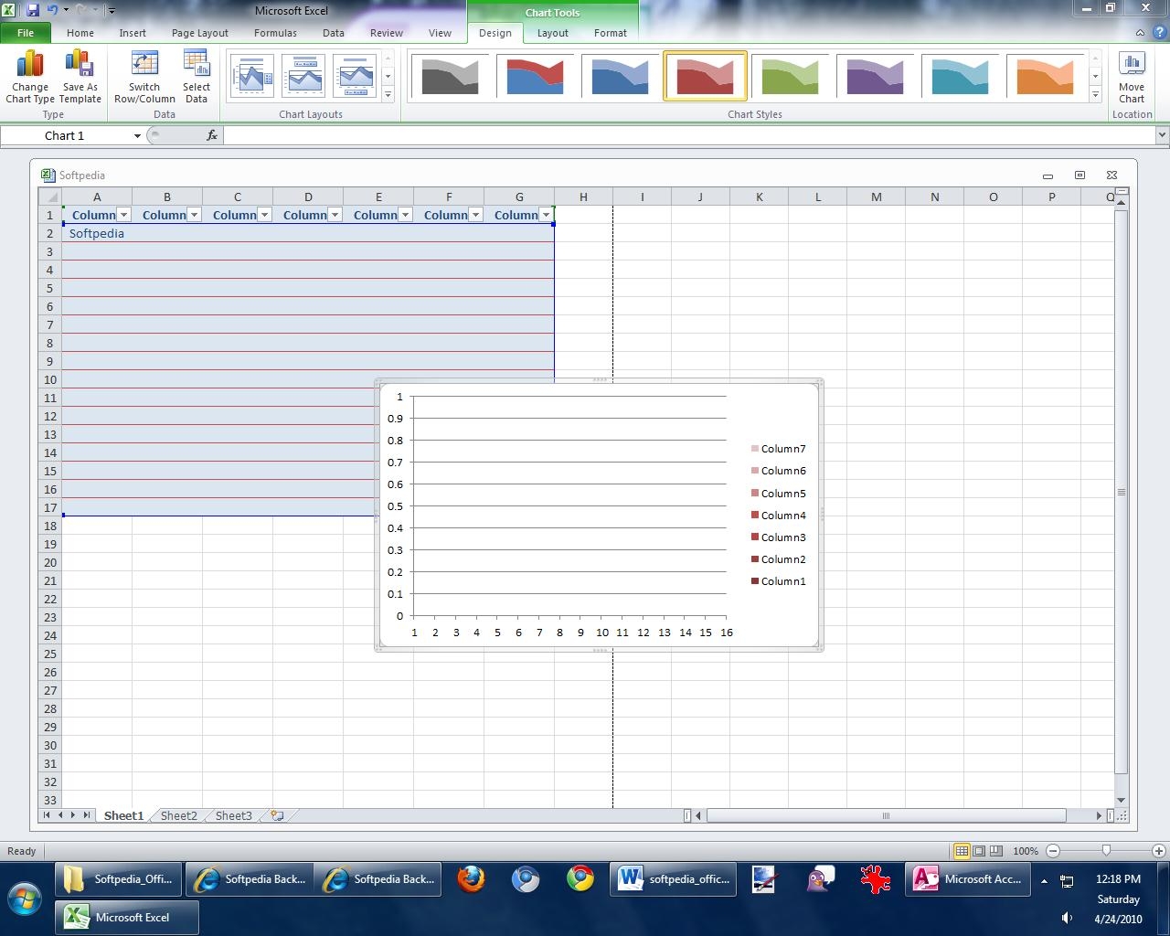
Task: Launch Firefox from the taskbar
Action: 471,879
